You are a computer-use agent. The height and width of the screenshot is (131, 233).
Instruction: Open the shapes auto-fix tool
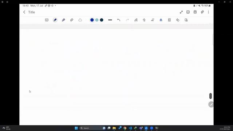tap(178, 20)
